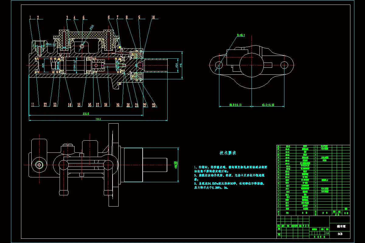
Task: Select callout label 3 above the reservoir
Action: (x=67, y=18)
